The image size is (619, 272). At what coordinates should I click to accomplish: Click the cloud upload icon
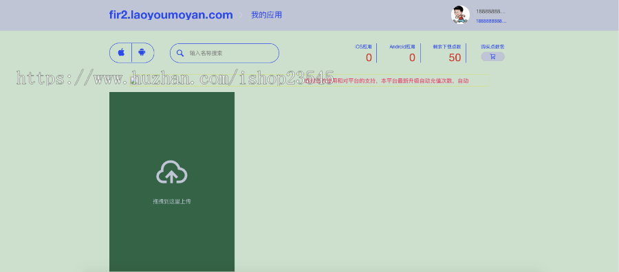[x=172, y=172]
